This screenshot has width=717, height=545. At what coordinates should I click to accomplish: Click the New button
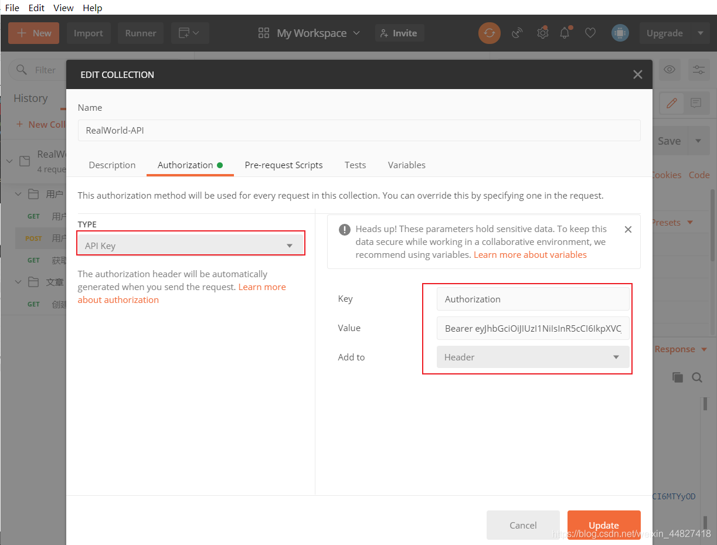pos(34,33)
